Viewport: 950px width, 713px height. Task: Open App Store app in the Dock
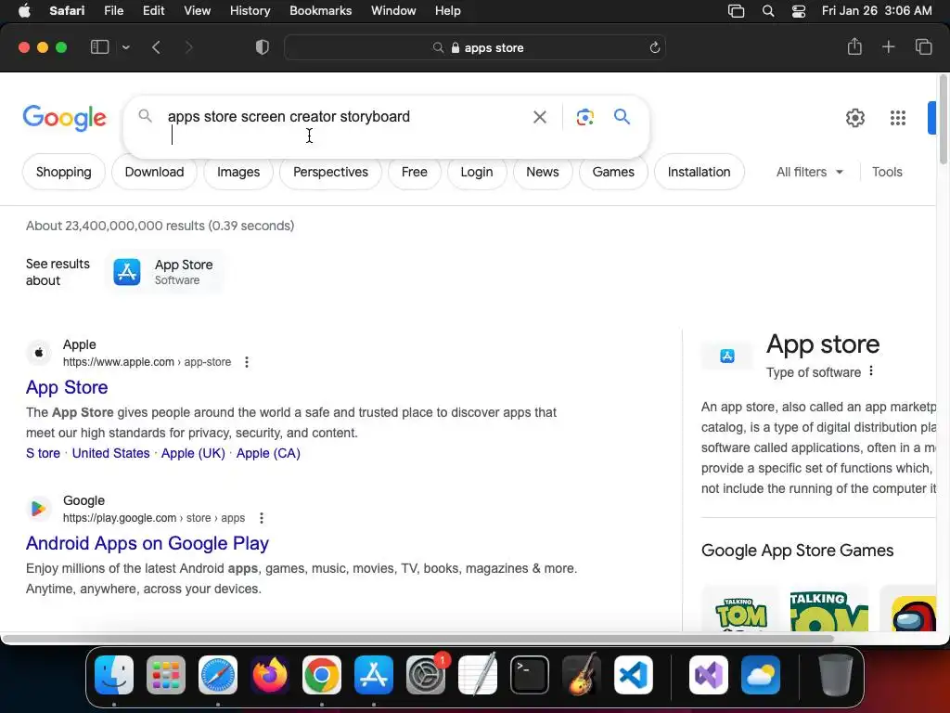coord(374,675)
